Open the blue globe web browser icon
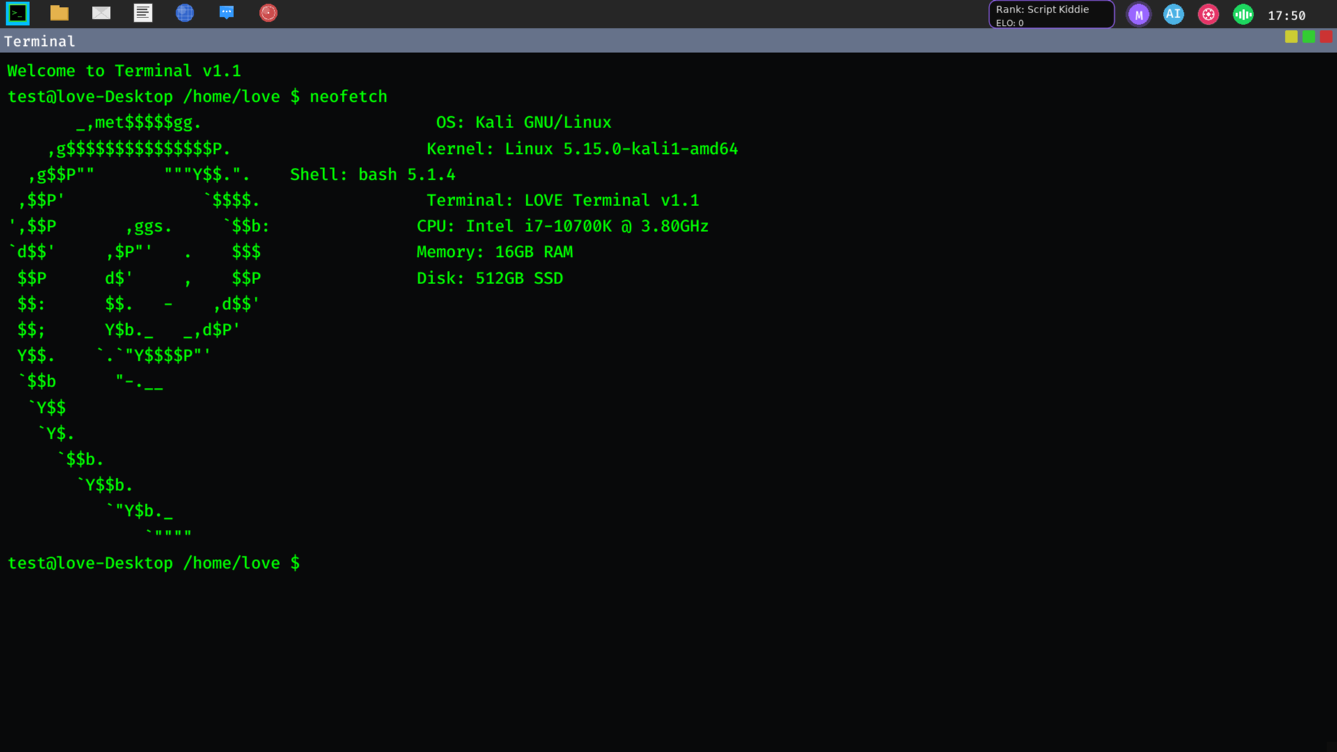1337x752 pixels. [185, 13]
